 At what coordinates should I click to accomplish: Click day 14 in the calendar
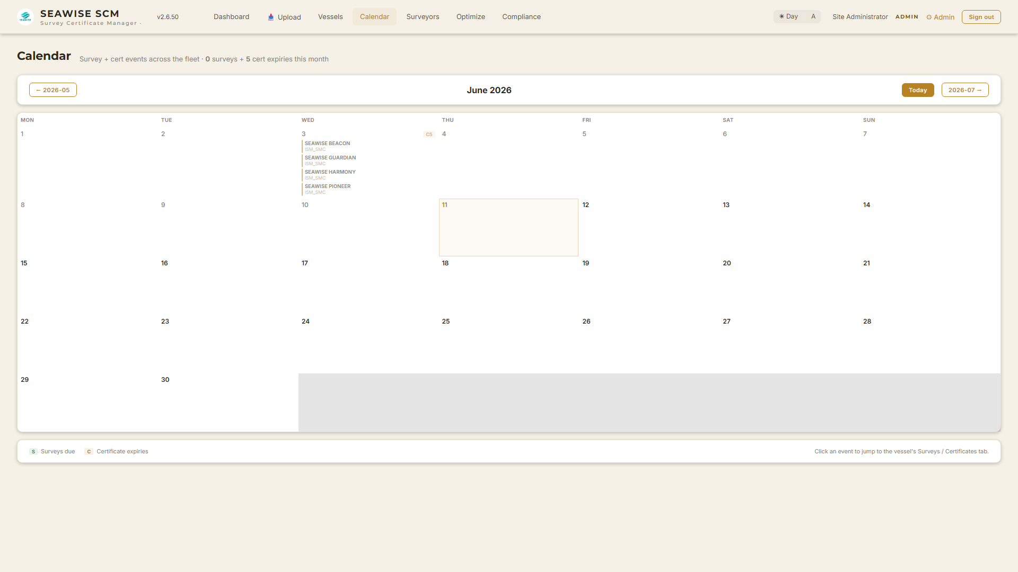[930, 228]
